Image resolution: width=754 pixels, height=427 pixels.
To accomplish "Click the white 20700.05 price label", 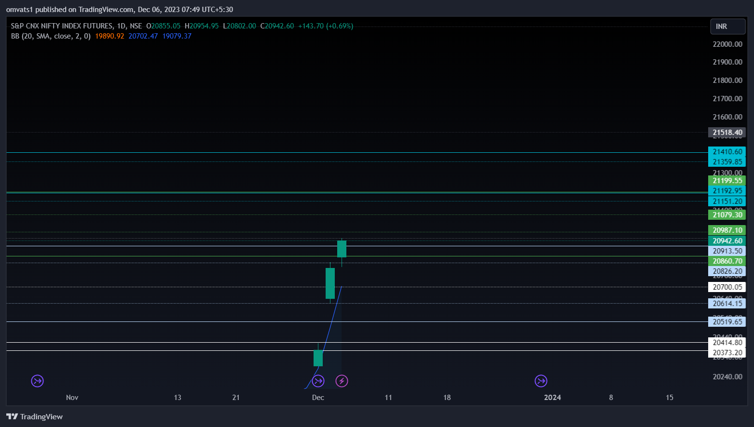I will tap(727, 287).
